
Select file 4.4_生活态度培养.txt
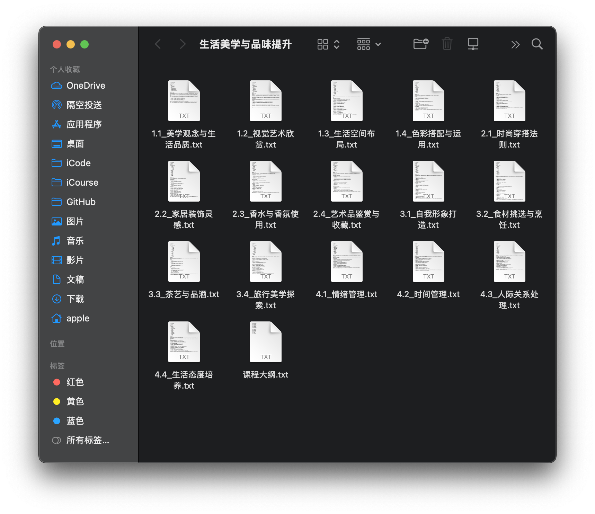click(x=184, y=355)
